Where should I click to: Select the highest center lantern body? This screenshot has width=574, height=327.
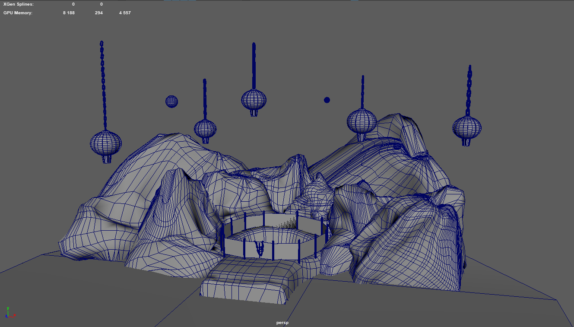pyautogui.click(x=254, y=100)
